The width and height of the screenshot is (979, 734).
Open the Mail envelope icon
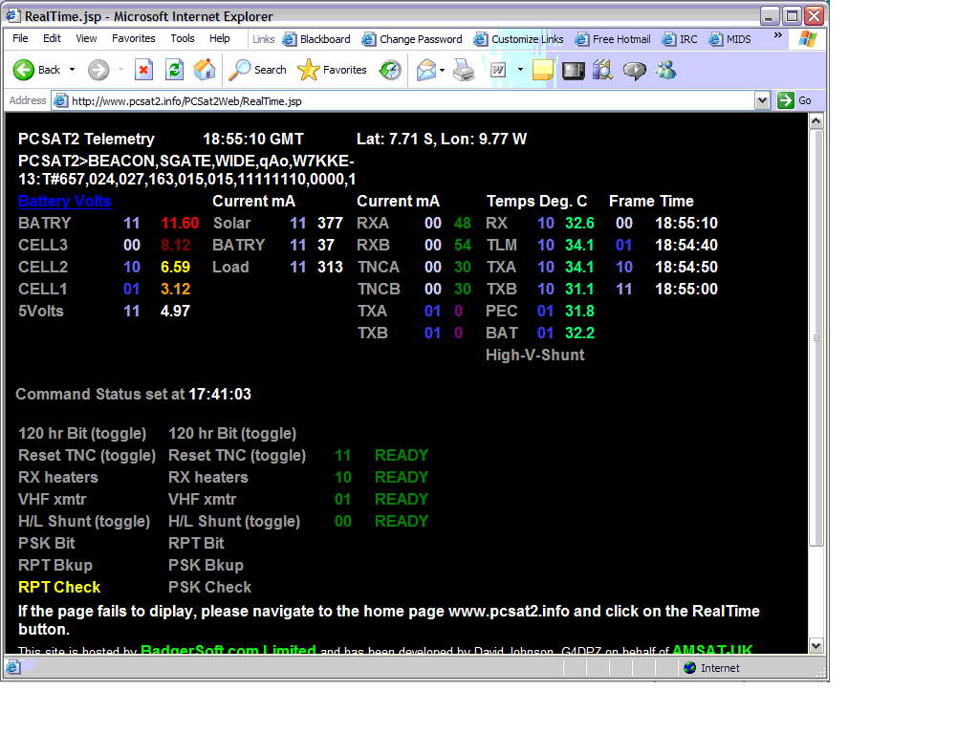[426, 70]
